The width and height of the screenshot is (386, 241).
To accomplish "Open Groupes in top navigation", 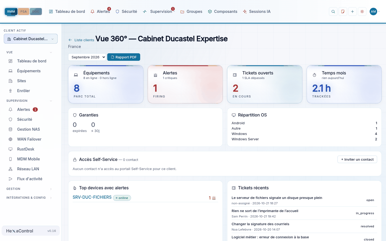I will (191, 12).
